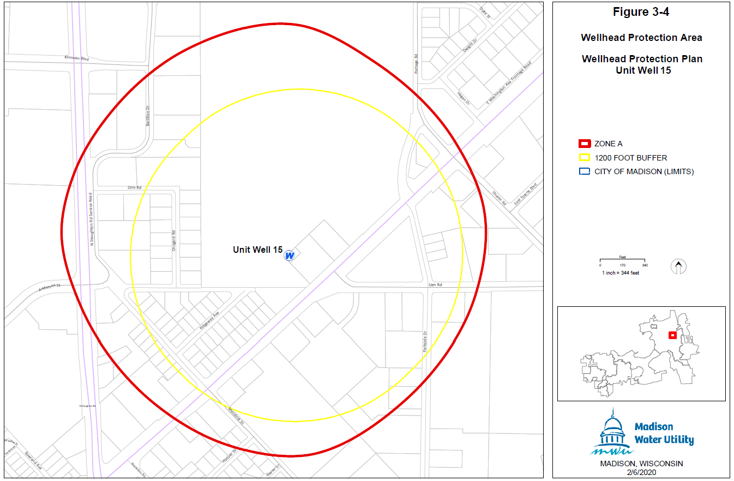Click the 2/6/2020 date text
The height and width of the screenshot is (481, 734).
tap(641, 472)
